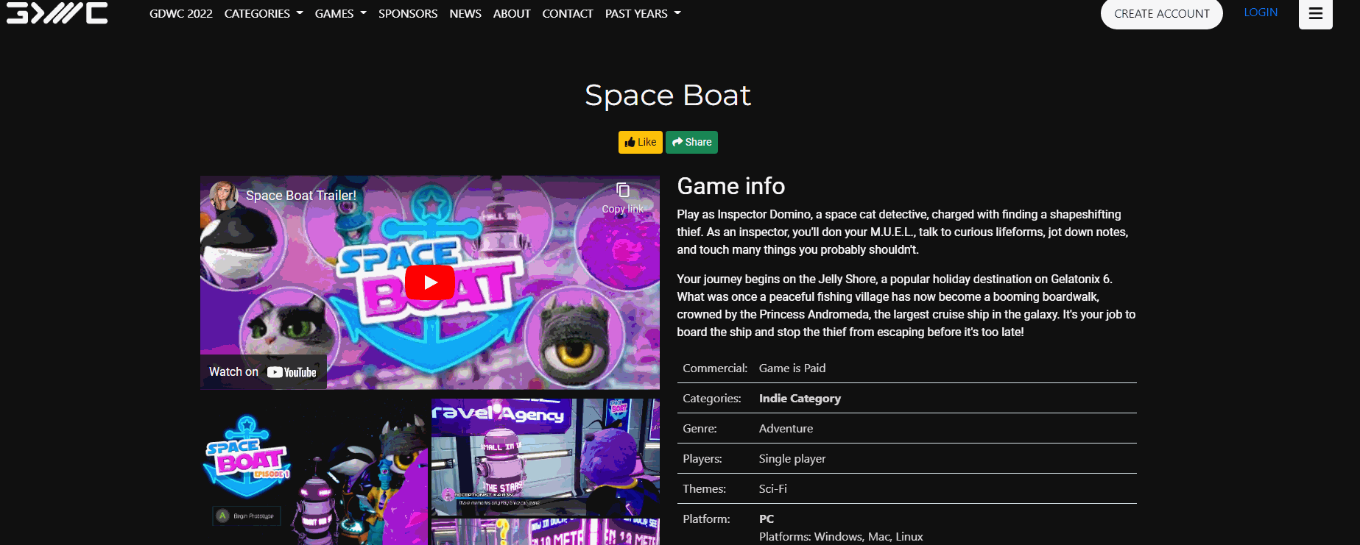
Task: Like the Space Boat game
Action: tap(640, 142)
